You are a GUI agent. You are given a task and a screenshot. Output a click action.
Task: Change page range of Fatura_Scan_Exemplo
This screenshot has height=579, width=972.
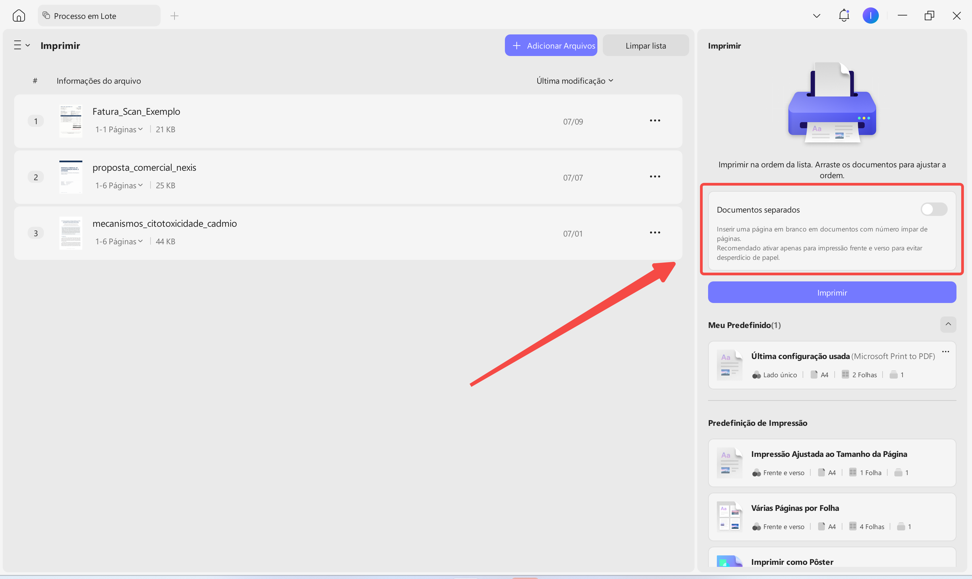[119, 130]
